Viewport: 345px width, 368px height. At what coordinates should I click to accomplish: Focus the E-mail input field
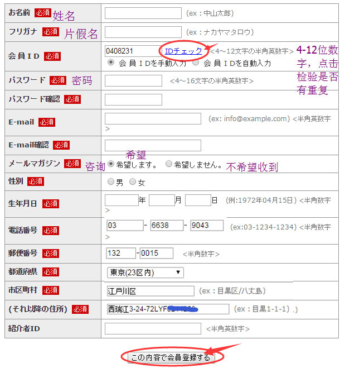click(x=153, y=118)
